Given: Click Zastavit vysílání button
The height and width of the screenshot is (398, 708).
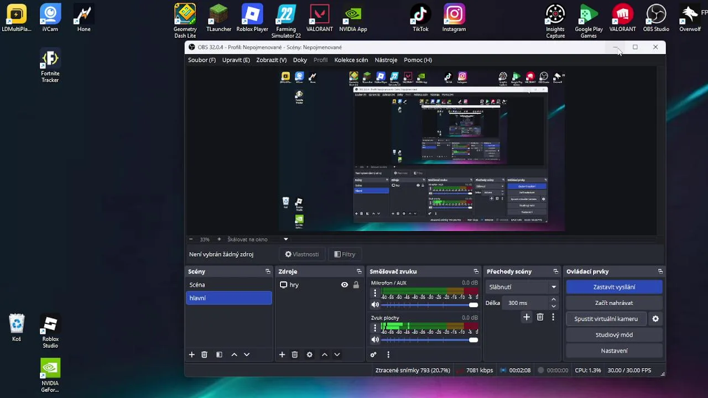Looking at the screenshot, I should (x=614, y=287).
